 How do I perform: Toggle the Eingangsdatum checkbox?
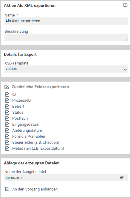click(7, 124)
